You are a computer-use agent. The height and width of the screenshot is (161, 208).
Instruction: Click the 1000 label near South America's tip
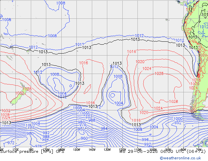(x=178, y=119)
